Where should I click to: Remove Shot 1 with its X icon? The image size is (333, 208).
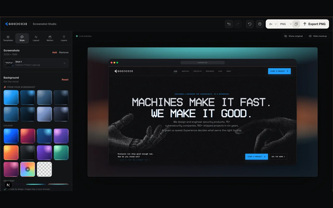pyautogui.click(x=65, y=63)
